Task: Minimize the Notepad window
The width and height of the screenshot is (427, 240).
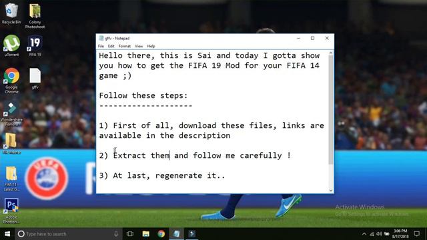Action: 298,38
